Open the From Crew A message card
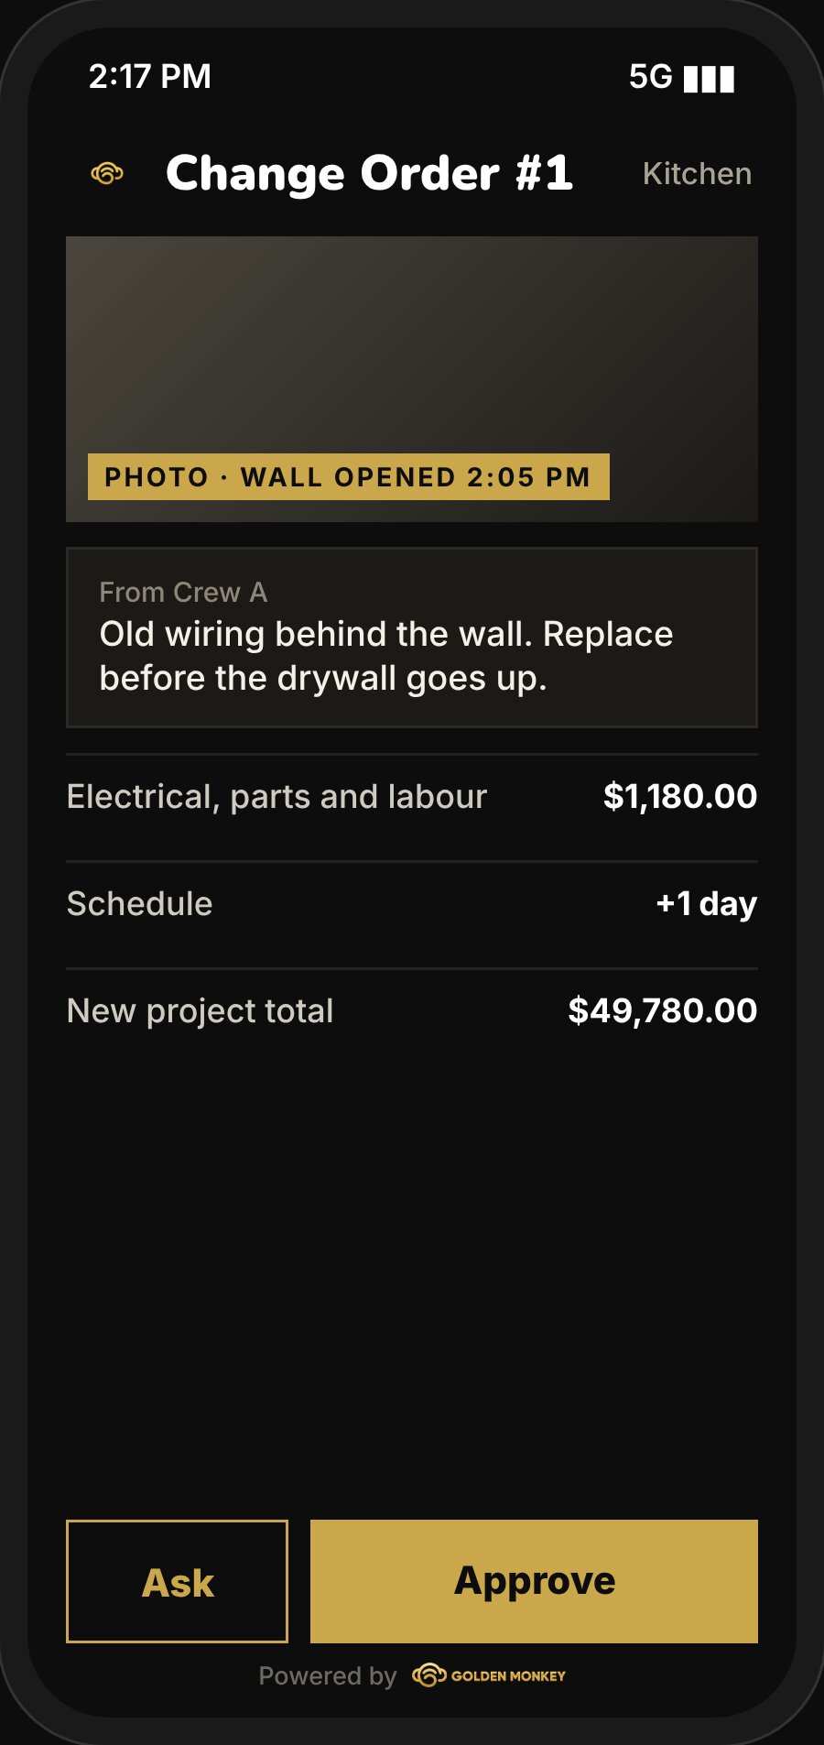 click(x=412, y=638)
